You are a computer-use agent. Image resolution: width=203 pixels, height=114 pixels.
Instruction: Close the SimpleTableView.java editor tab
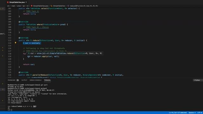pyautogui.click(x=26, y=2)
